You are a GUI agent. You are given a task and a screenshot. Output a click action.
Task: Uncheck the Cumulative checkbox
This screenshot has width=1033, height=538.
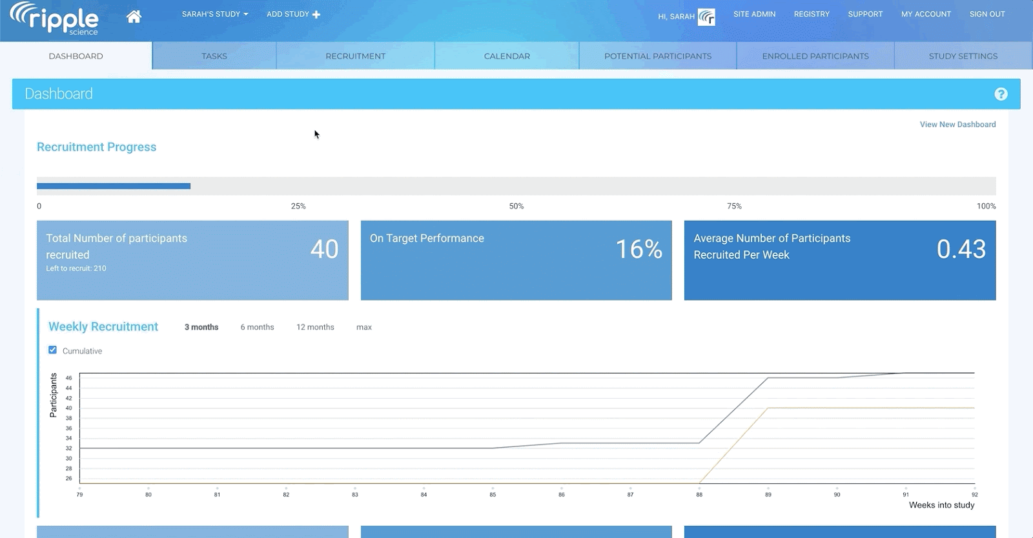pyautogui.click(x=53, y=350)
